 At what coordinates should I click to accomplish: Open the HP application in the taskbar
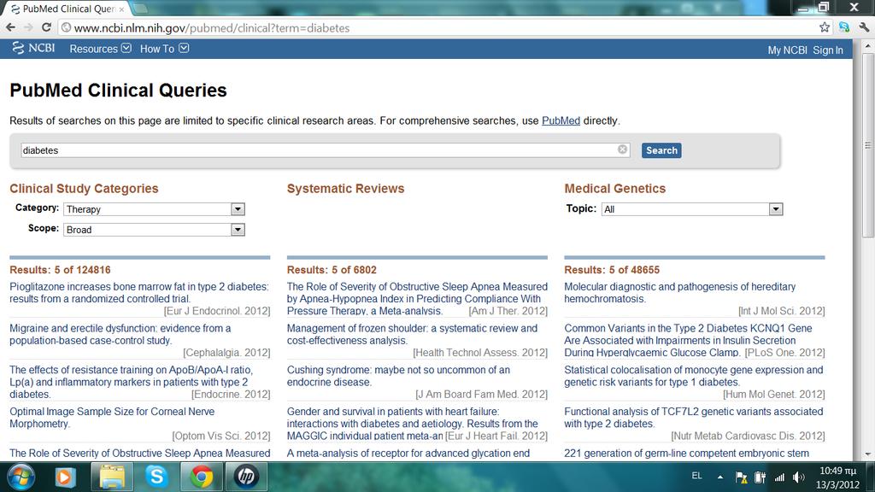(x=246, y=477)
